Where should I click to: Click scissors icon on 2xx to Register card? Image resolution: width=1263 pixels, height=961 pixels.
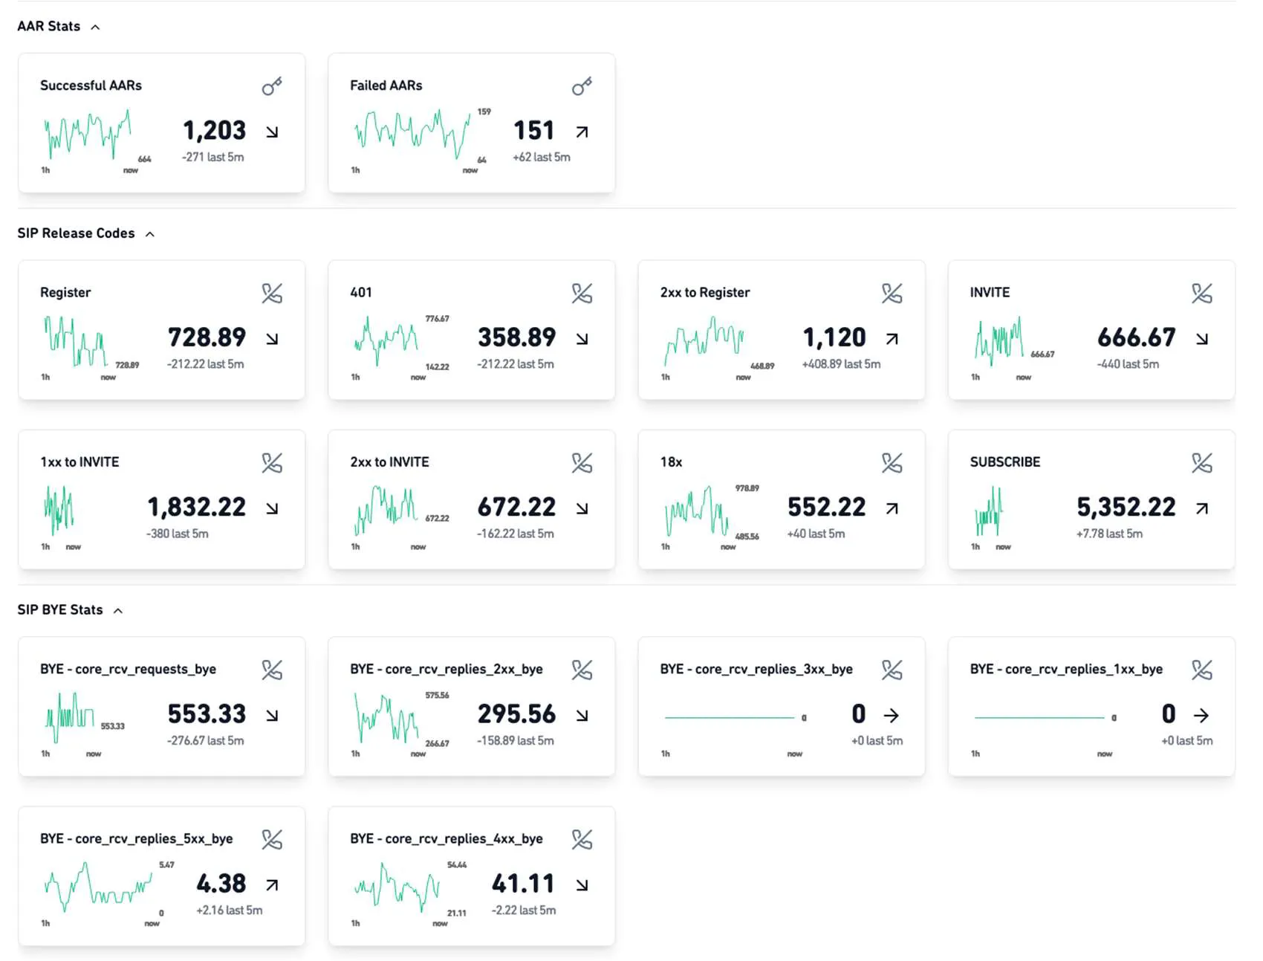[892, 293]
